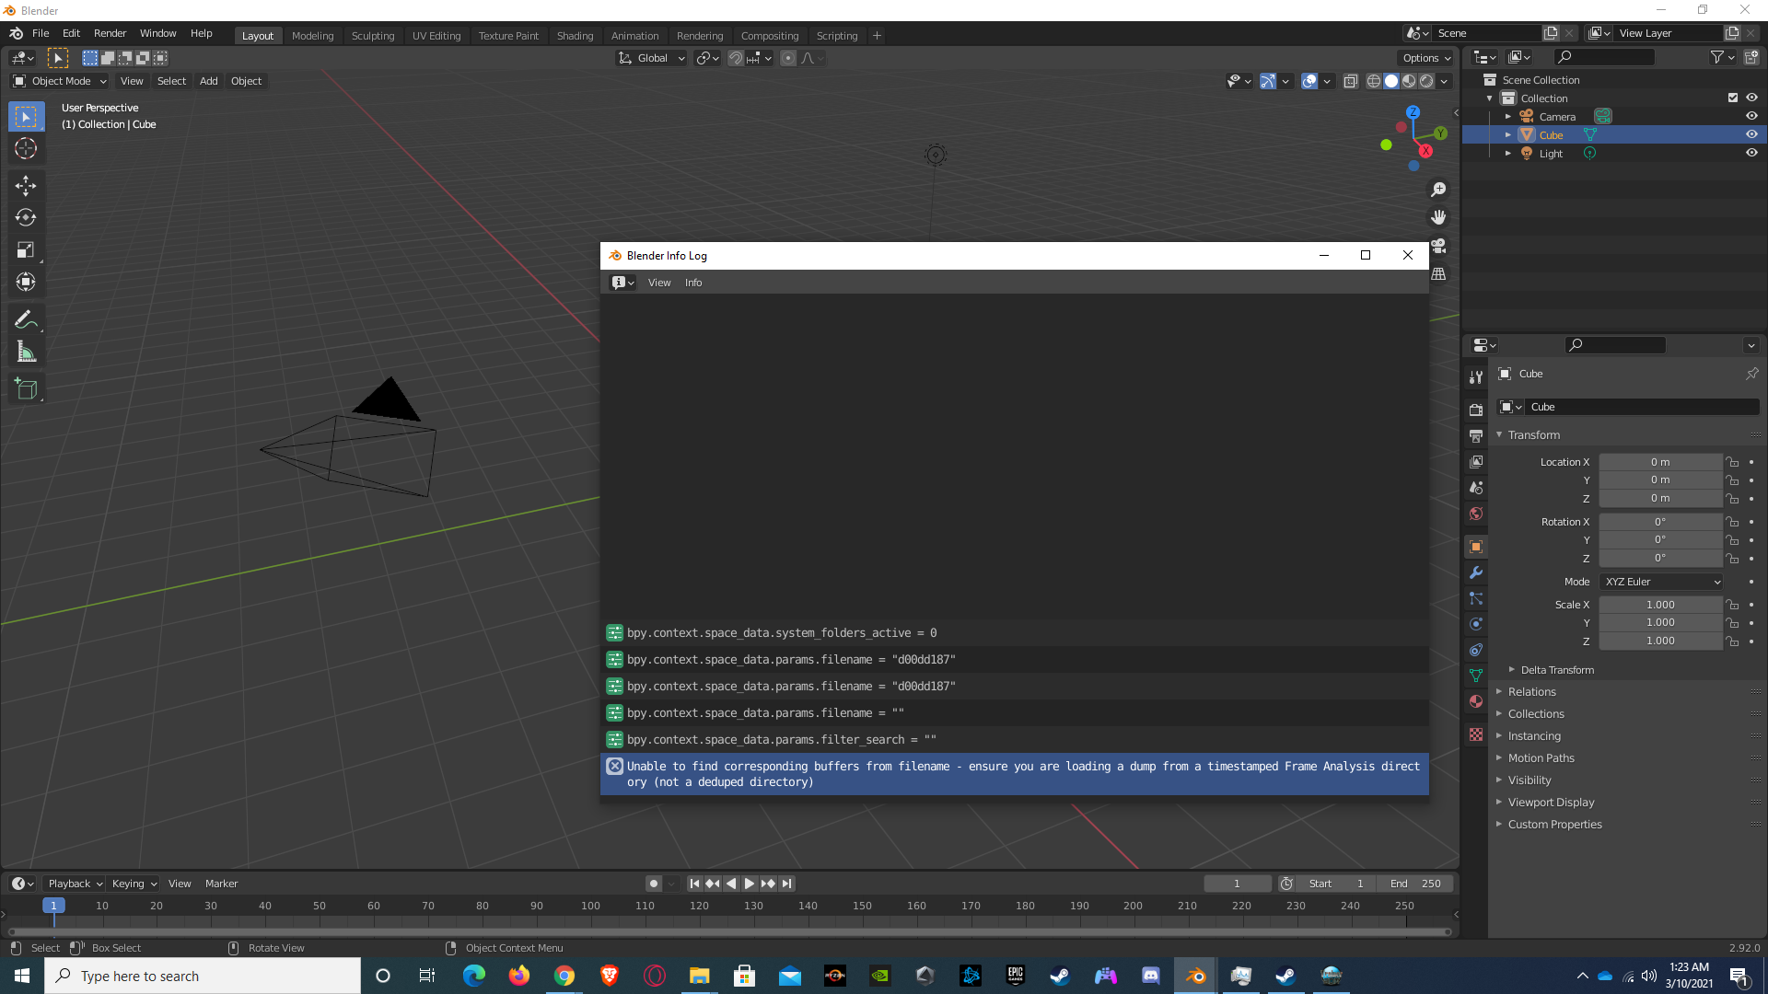Switch to the Modeling workspace tab
This screenshot has width=1768, height=994.
(x=312, y=36)
